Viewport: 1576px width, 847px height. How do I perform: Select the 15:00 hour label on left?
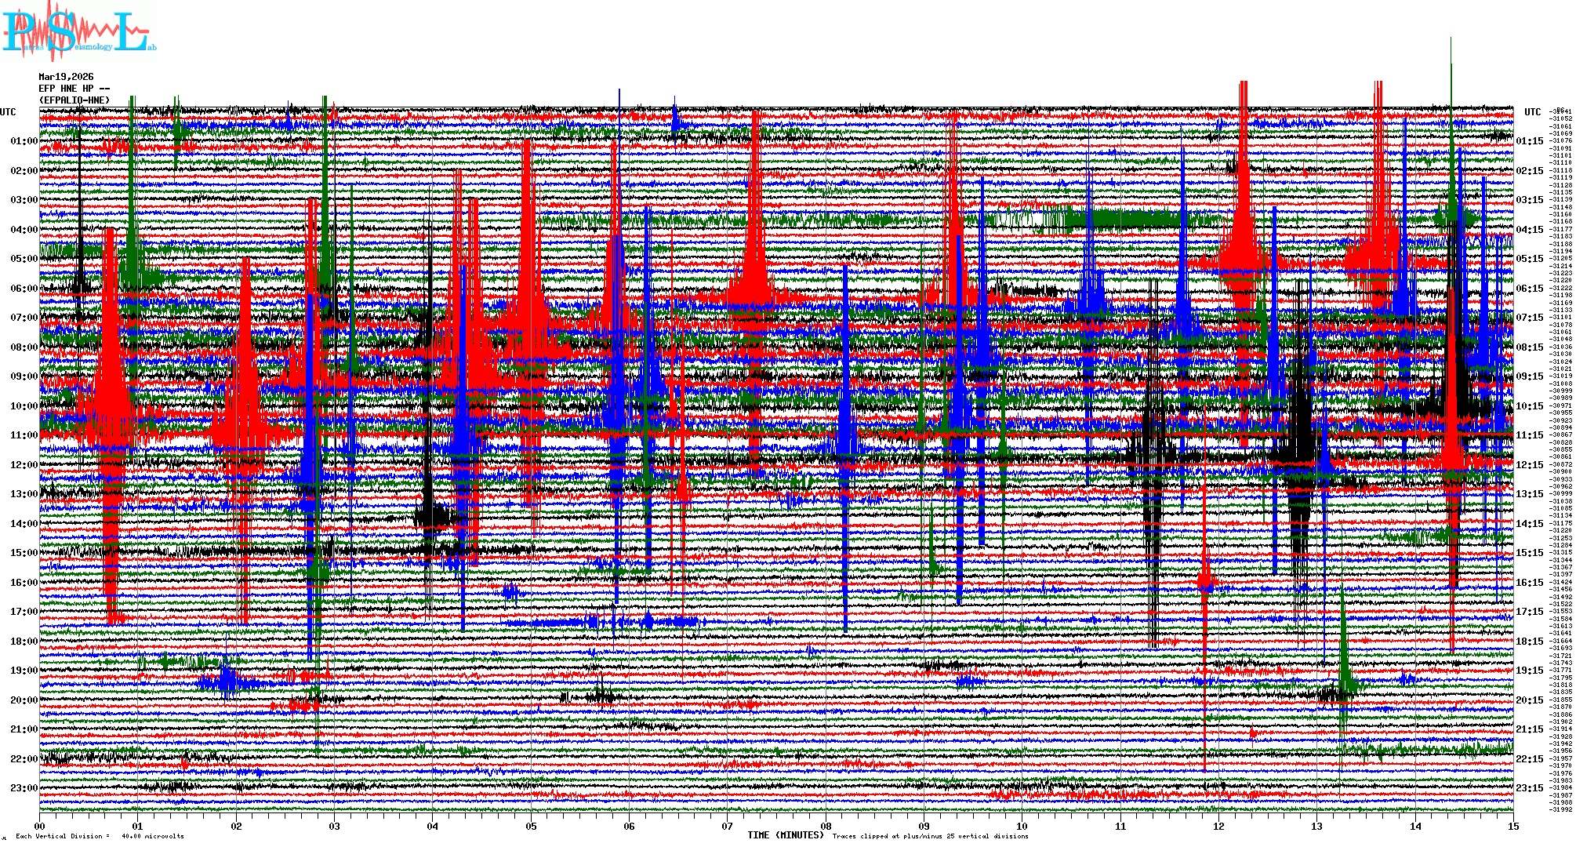pos(24,553)
